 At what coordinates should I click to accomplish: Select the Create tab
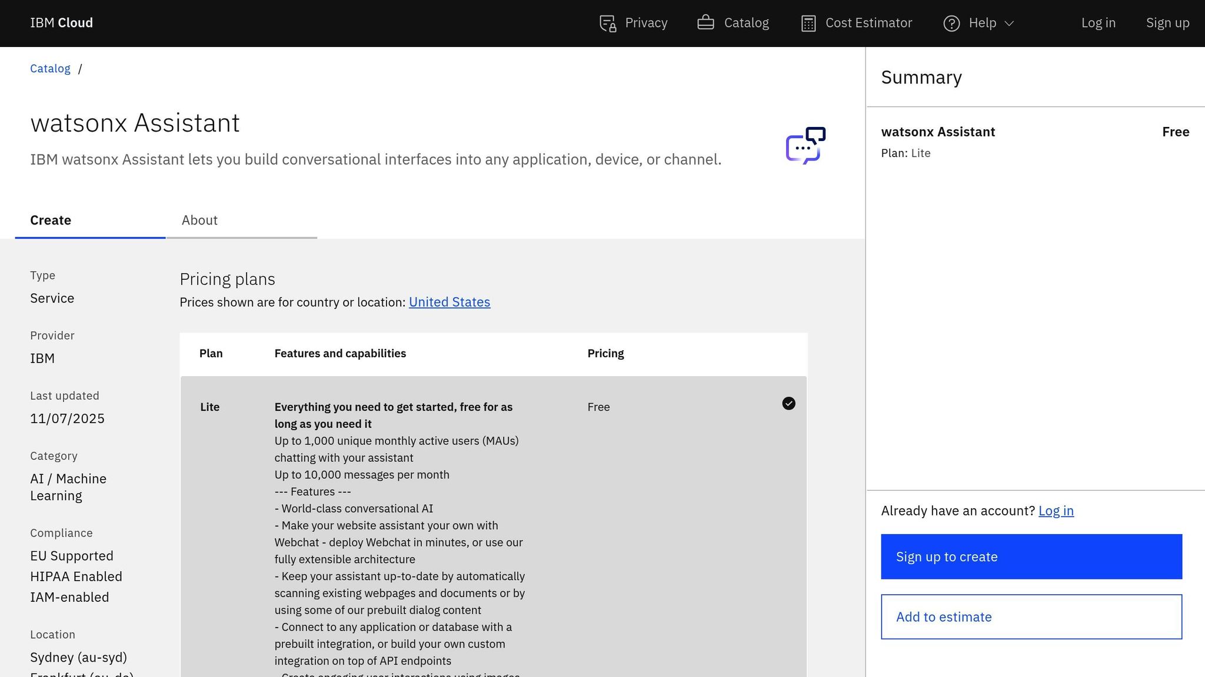click(51, 220)
